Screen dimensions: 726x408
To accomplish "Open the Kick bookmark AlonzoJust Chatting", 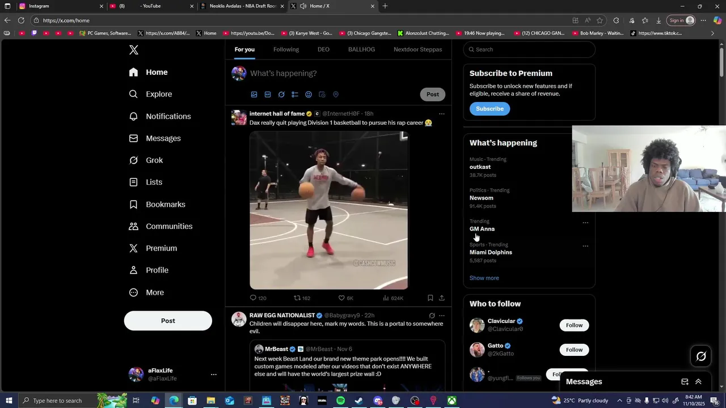I will click(423, 33).
